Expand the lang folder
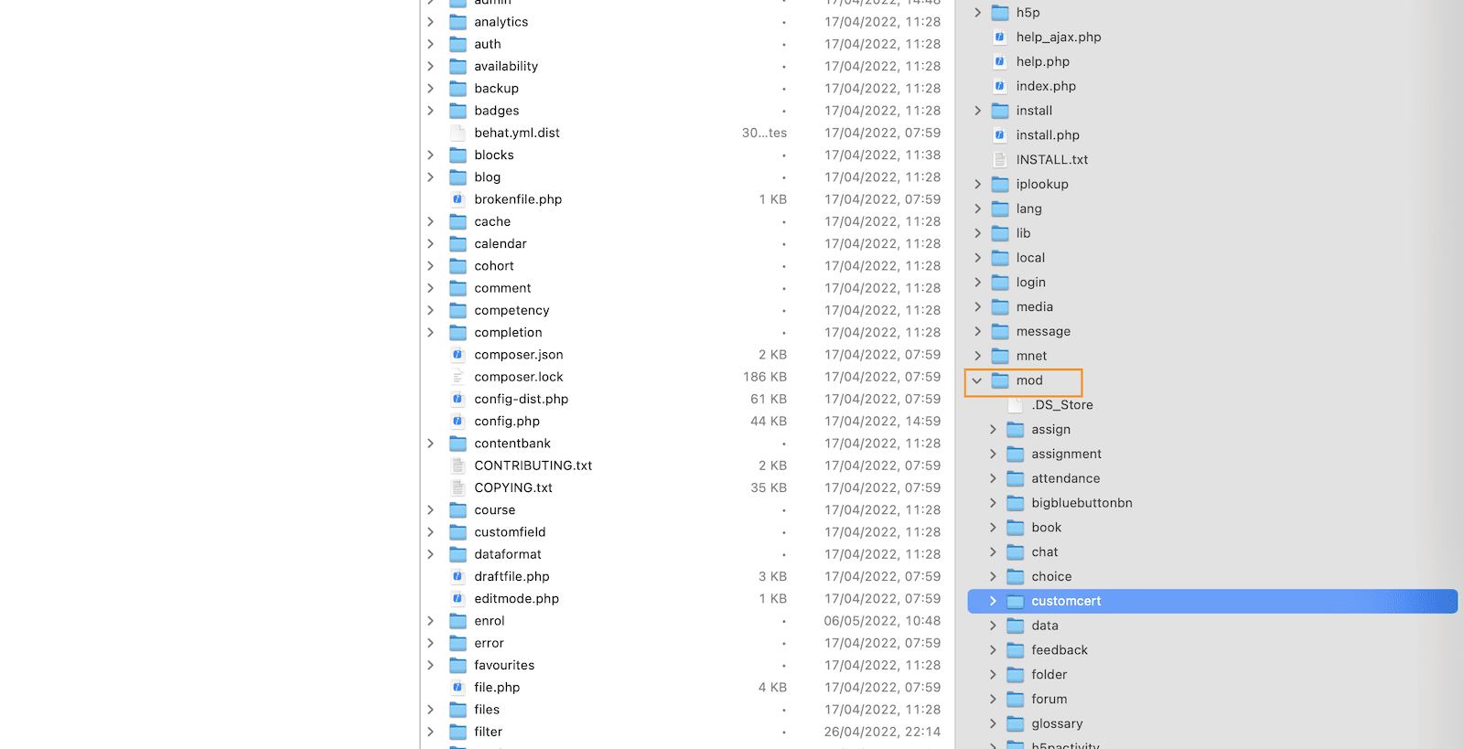Image resolution: width=1464 pixels, height=749 pixels. coord(977,209)
